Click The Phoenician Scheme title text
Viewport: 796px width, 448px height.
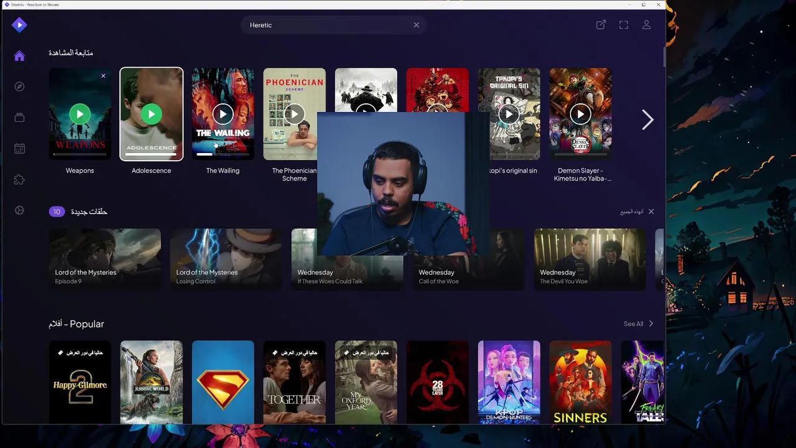pyautogui.click(x=294, y=174)
